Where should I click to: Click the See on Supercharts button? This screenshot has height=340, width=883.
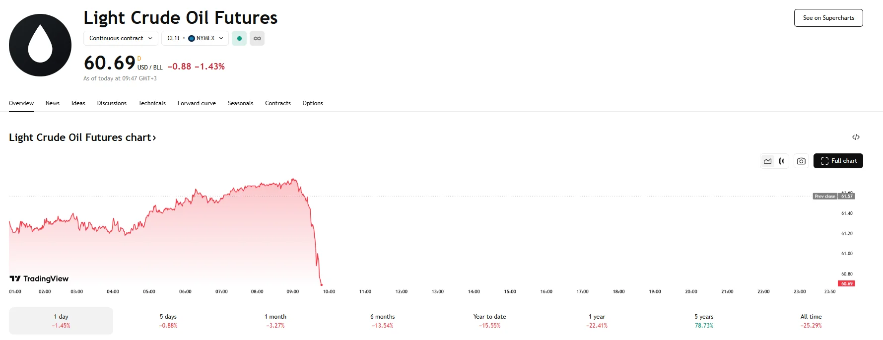tap(828, 17)
